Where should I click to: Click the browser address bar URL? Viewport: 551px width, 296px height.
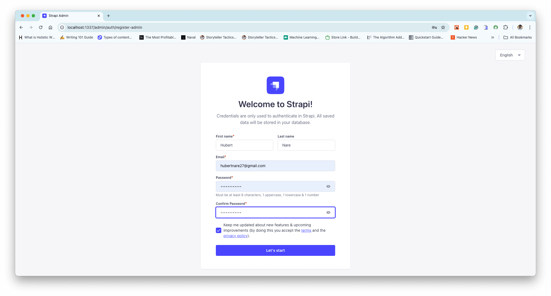(105, 27)
